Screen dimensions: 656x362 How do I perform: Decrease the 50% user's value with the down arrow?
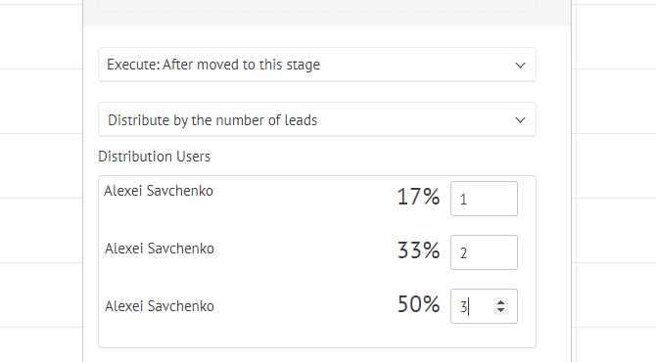pos(500,310)
